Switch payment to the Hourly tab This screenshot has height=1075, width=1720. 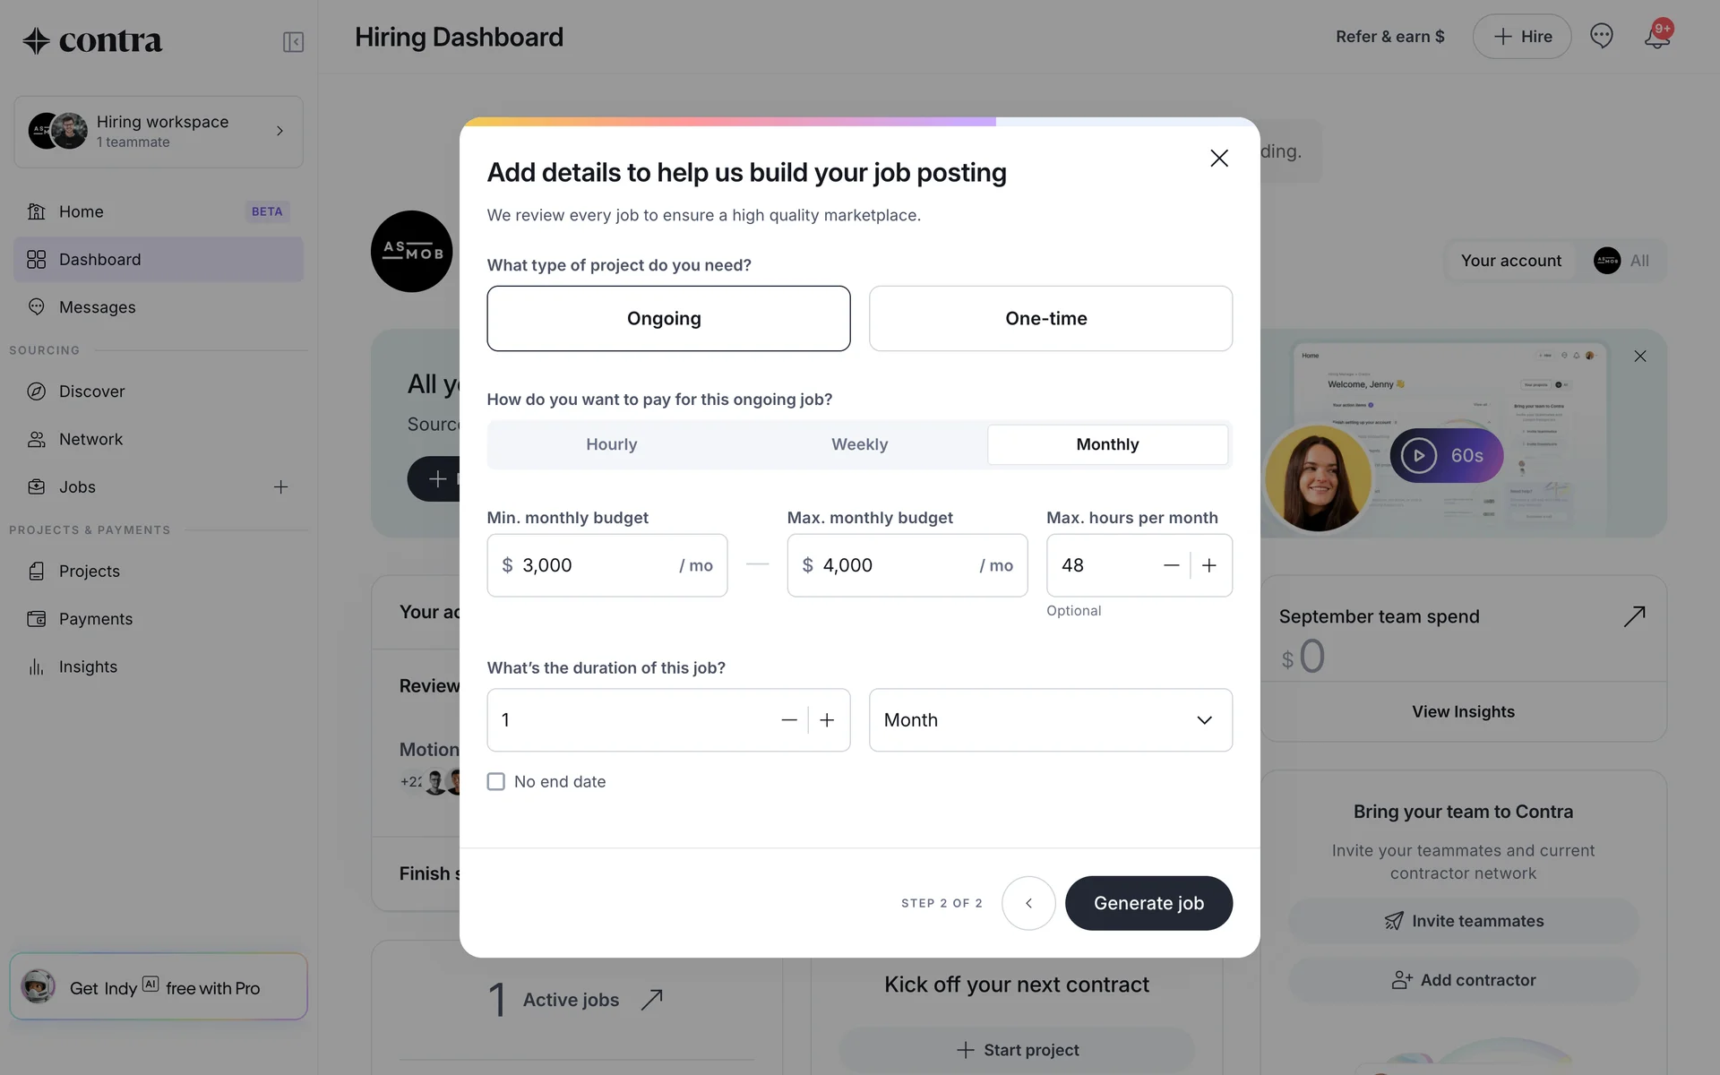click(612, 445)
